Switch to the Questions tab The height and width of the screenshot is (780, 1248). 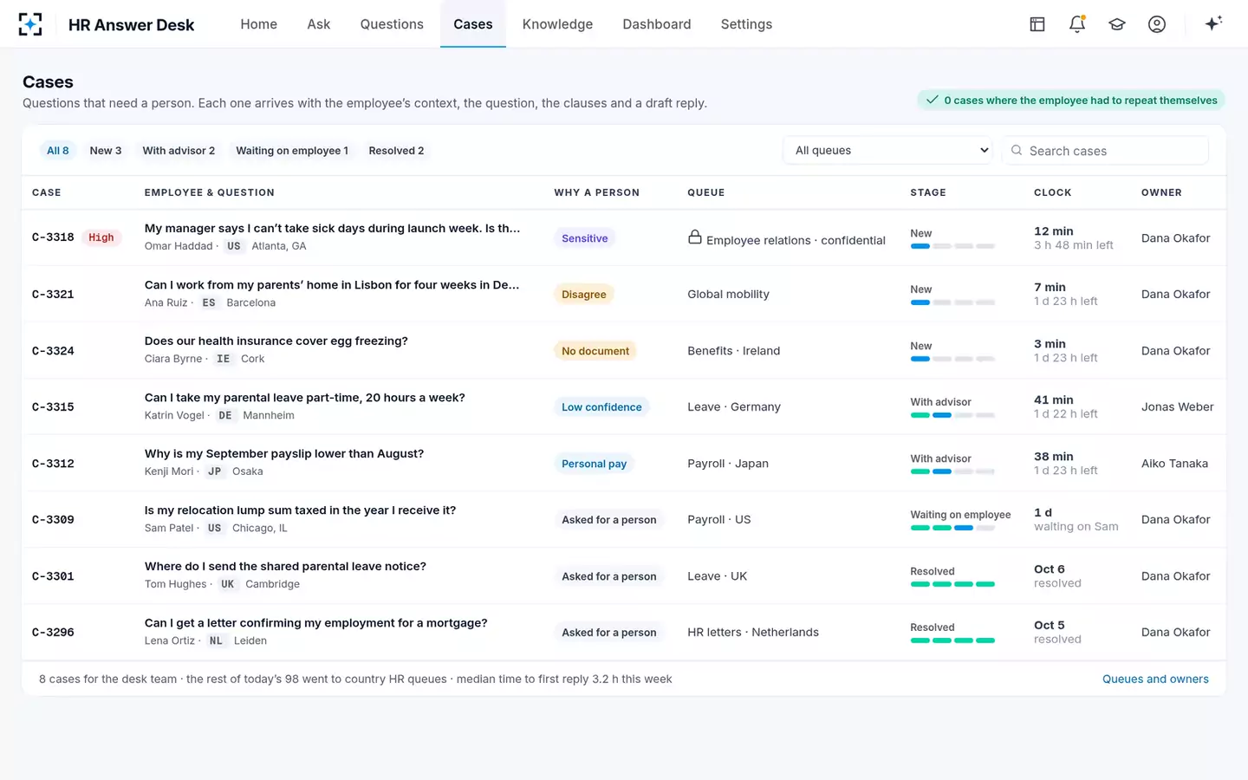pyautogui.click(x=392, y=24)
